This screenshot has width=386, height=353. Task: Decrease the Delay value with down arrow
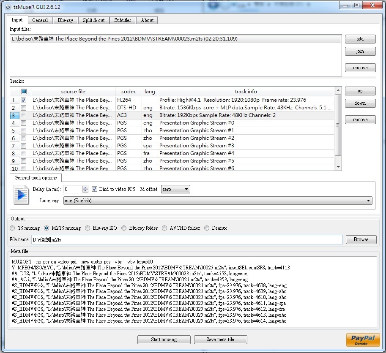pos(85,191)
